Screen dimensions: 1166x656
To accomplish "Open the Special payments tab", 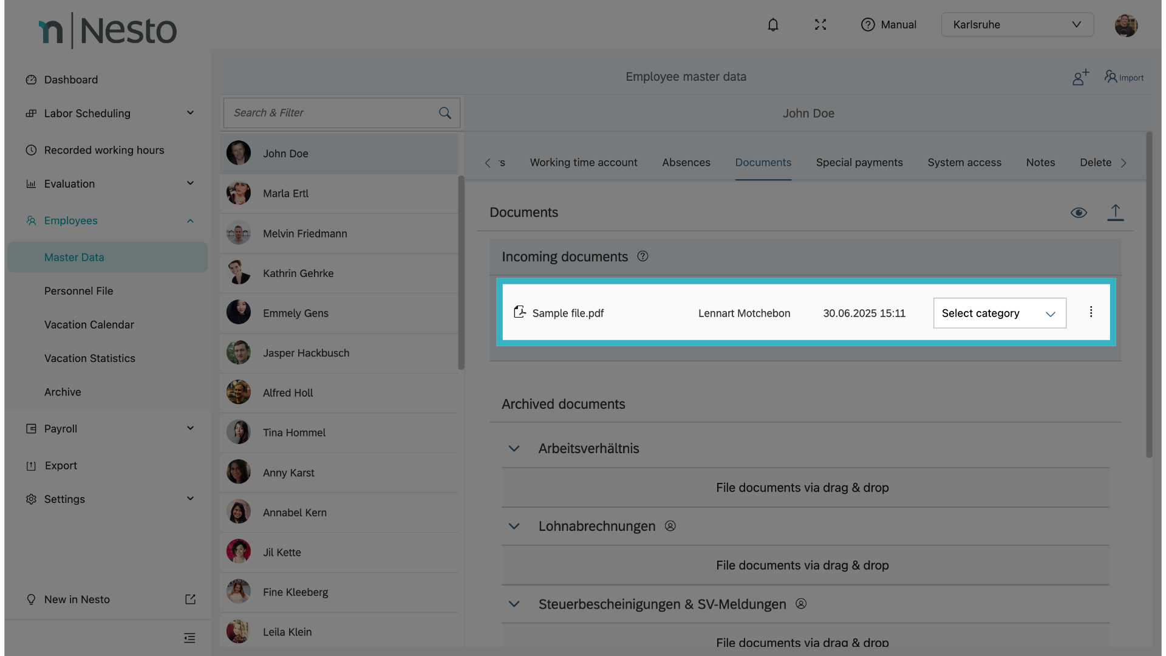I will coord(859,163).
